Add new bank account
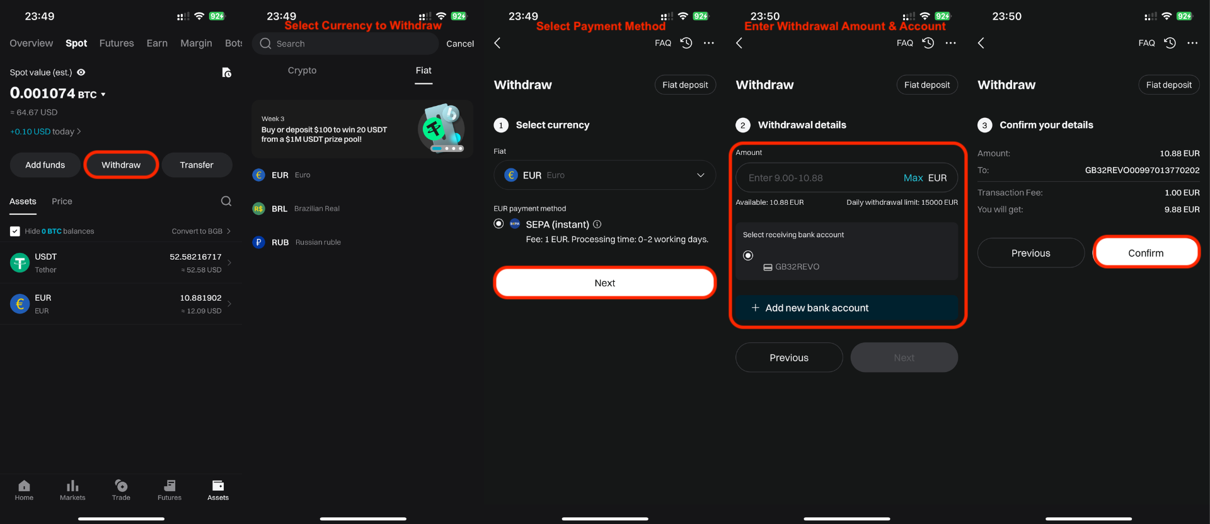This screenshot has height=524, width=1210. tap(847, 308)
